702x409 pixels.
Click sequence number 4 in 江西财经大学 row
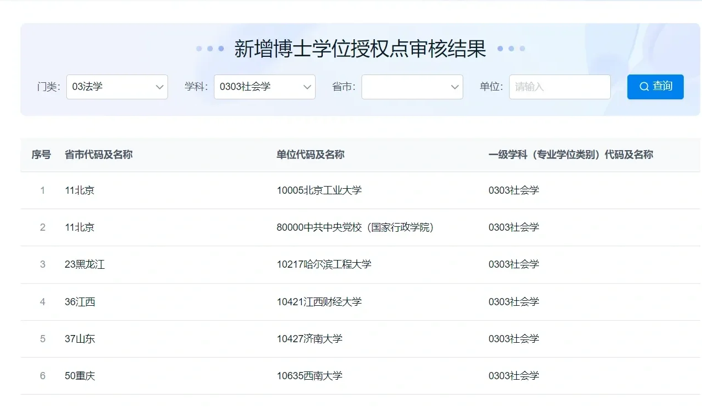tap(43, 302)
